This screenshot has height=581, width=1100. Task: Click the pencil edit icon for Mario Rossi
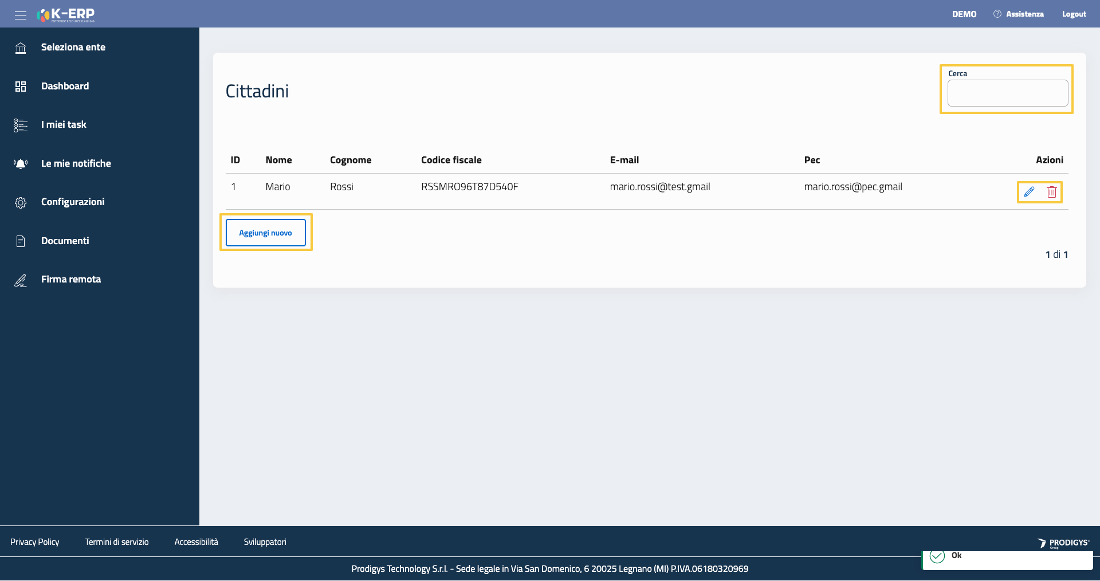(x=1029, y=192)
